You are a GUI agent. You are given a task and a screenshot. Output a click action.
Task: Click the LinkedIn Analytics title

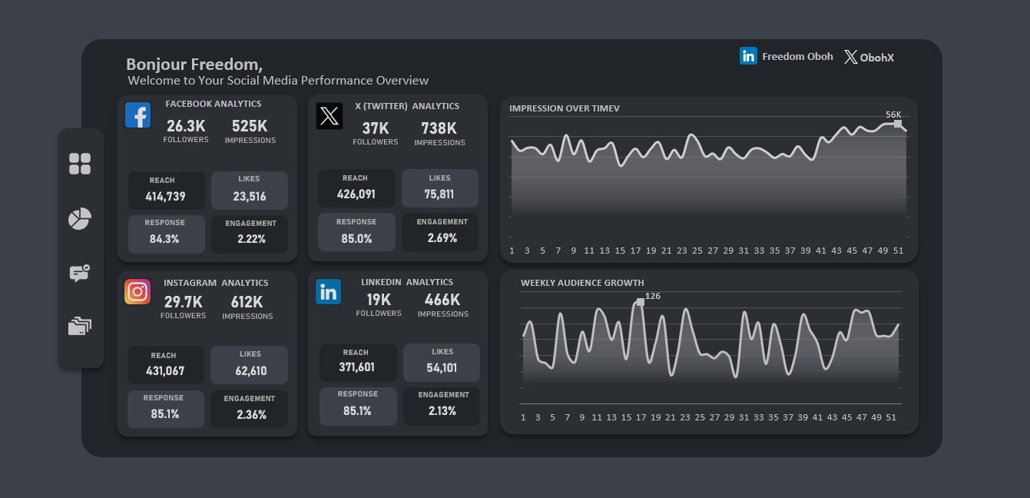click(407, 282)
